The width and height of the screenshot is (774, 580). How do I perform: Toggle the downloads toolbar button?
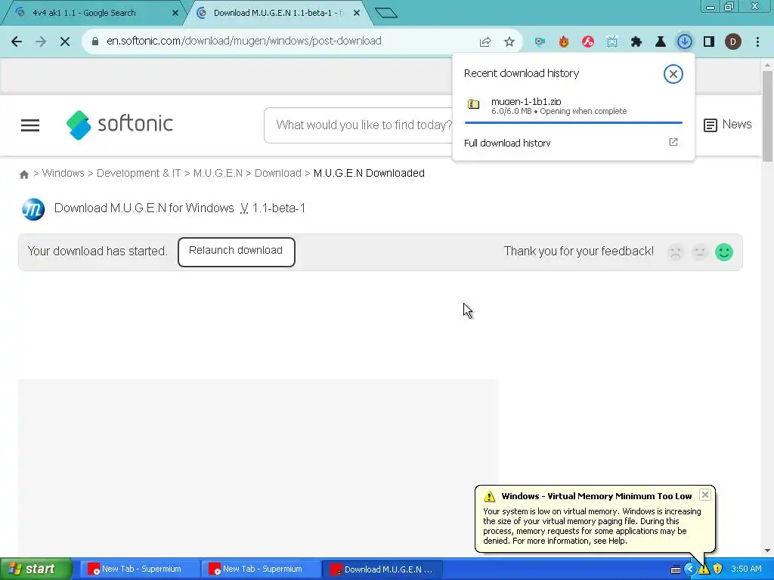pos(685,42)
